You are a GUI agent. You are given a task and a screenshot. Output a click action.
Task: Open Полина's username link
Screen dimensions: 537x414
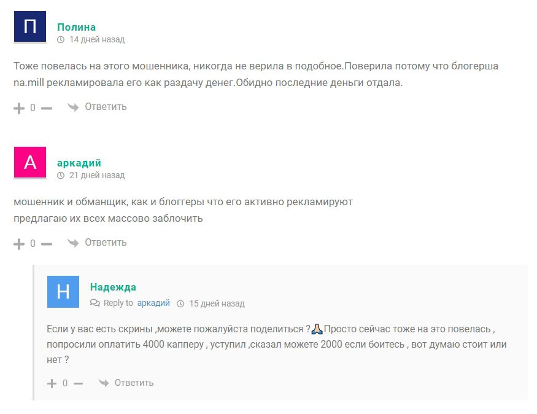click(76, 27)
